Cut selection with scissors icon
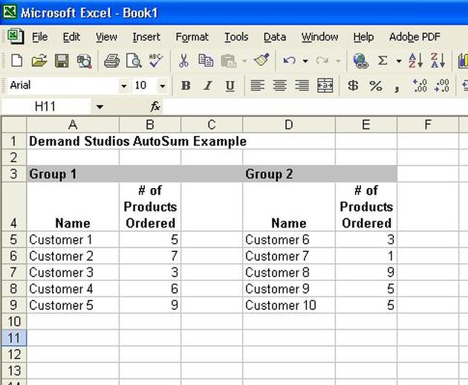The image size is (468, 385). coord(183,61)
